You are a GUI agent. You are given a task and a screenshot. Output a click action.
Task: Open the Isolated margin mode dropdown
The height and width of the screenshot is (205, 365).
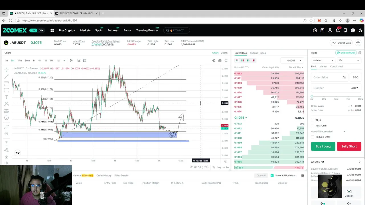[323, 60]
